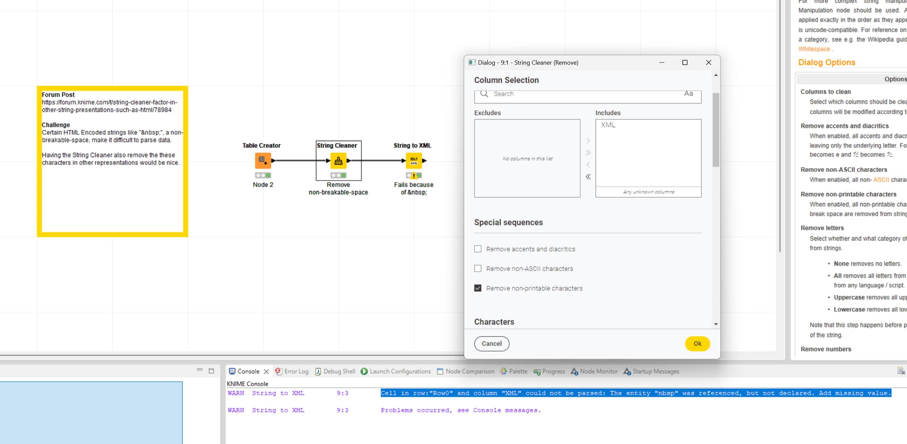
Task: Cancel the String Cleaner dialog
Action: pos(491,344)
